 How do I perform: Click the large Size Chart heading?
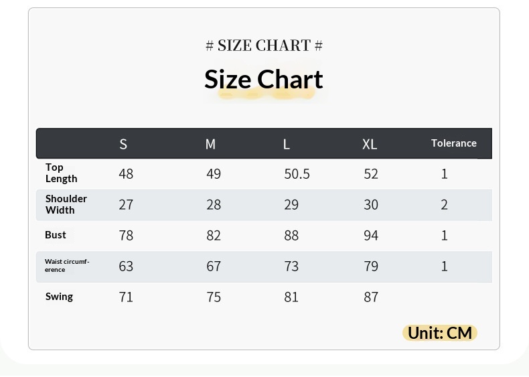click(x=263, y=79)
